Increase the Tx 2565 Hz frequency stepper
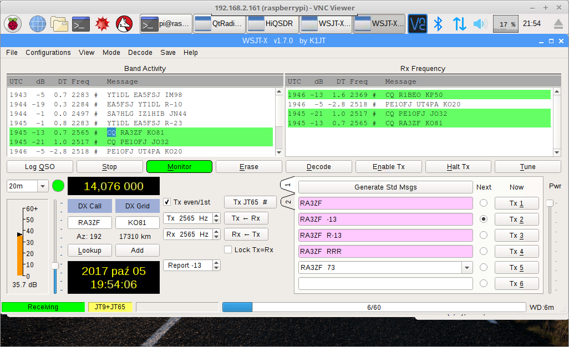The height and width of the screenshot is (347, 569). (x=216, y=216)
